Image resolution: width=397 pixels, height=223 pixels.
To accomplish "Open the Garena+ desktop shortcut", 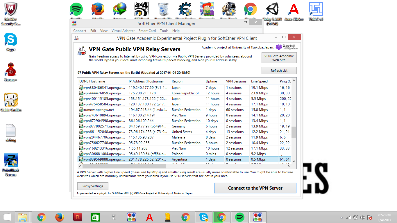I will pos(10,72).
